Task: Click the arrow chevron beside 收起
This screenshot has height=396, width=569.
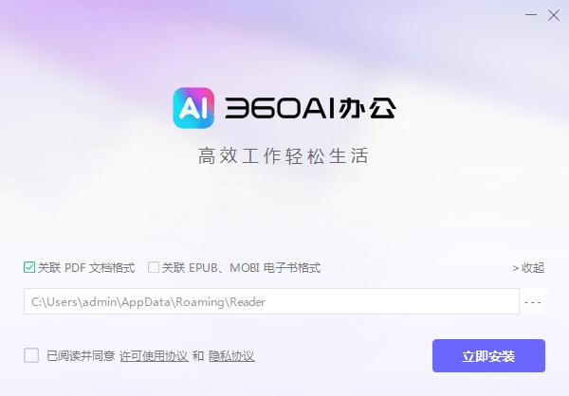Action: point(515,268)
